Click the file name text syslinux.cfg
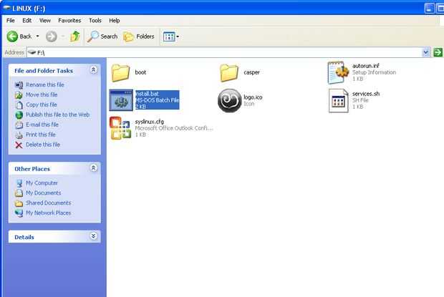The image size is (444, 297). [149, 122]
